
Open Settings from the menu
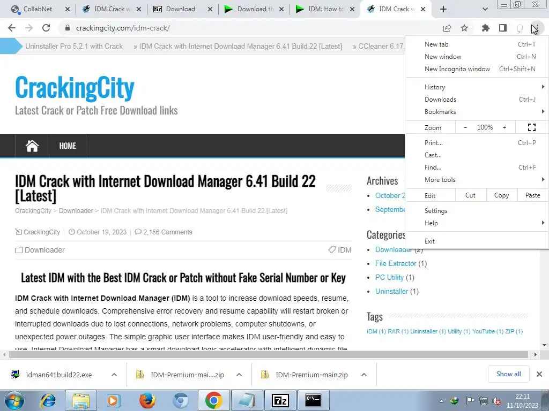pyautogui.click(x=477, y=211)
